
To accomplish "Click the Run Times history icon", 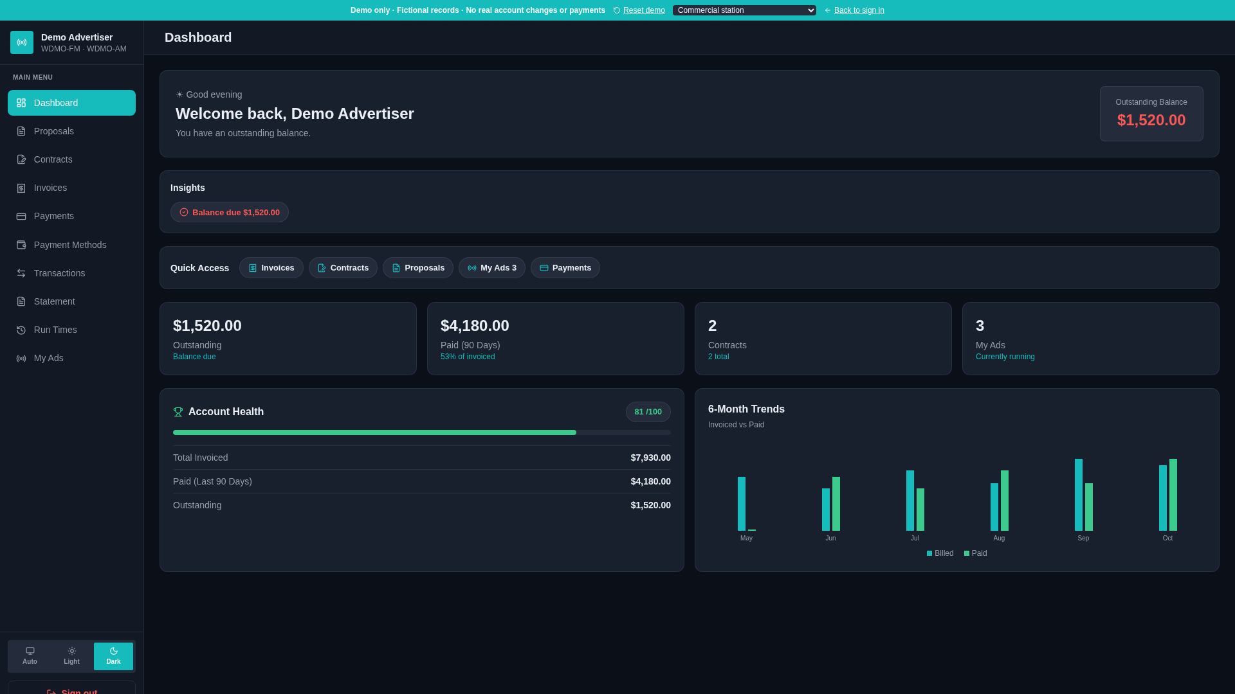I will tap(21, 330).
